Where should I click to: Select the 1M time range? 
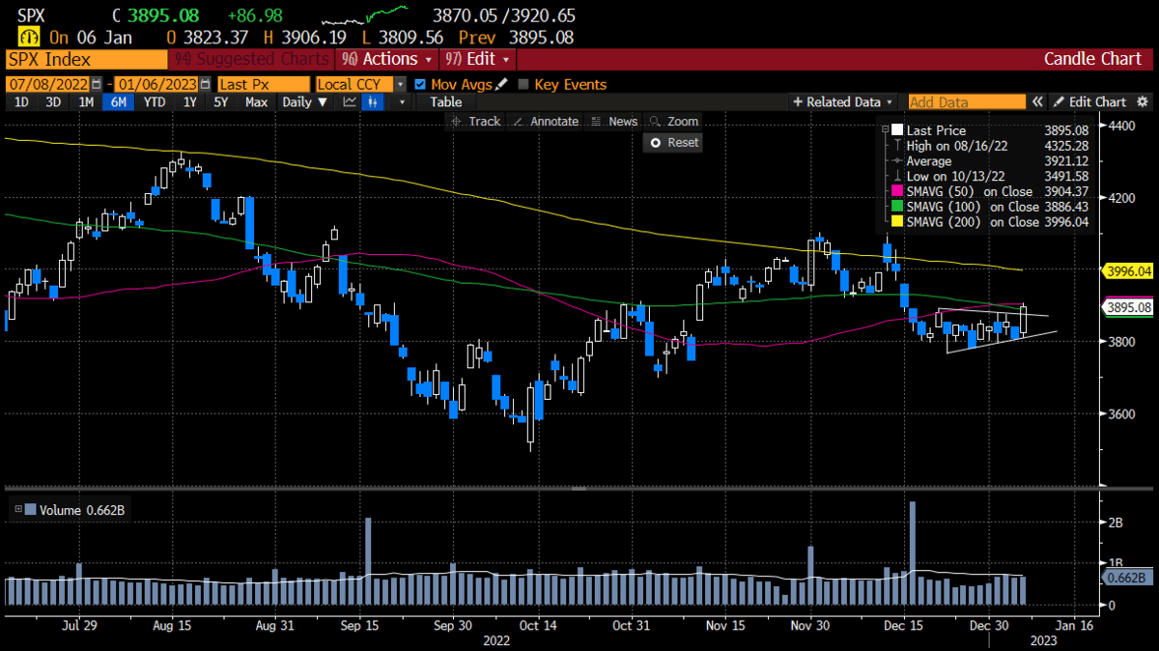click(86, 101)
